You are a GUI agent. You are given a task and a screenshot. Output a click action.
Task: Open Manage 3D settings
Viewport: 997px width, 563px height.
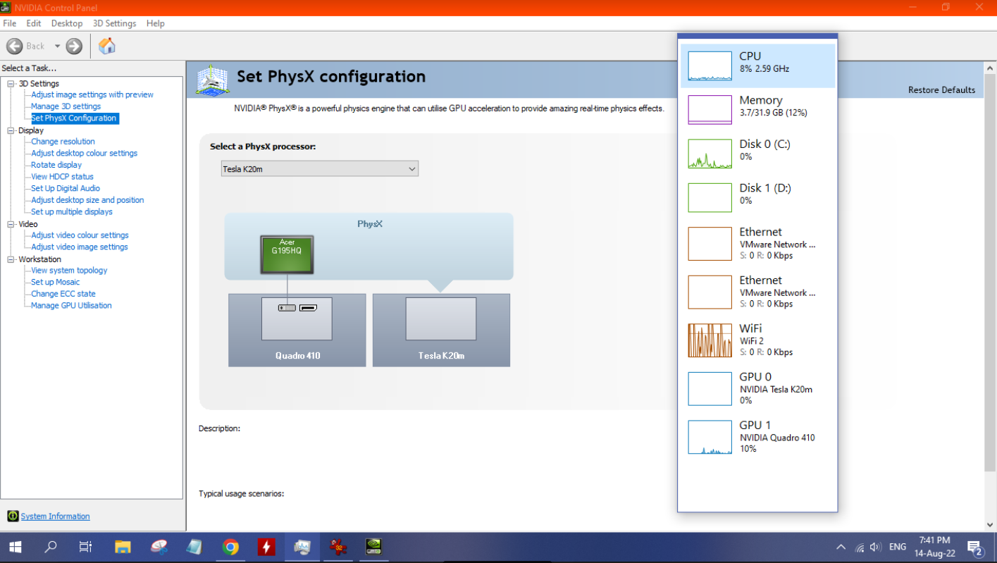click(66, 106)
